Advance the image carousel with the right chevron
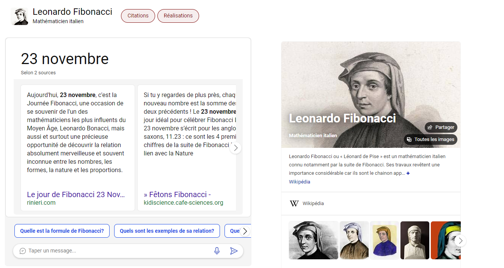The height and width of the screenshot is (268, 504). point(460,240)
